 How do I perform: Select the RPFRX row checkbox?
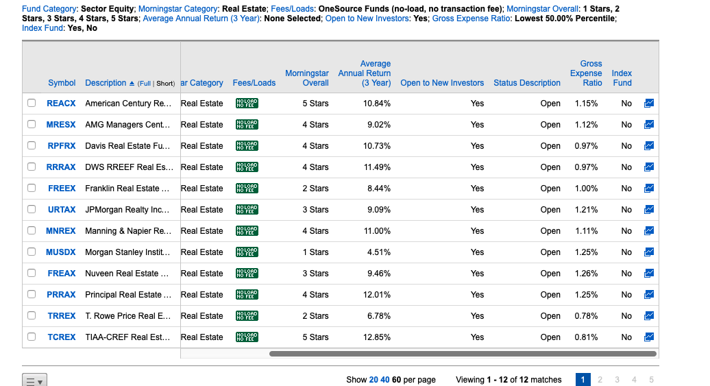point(32,145)
